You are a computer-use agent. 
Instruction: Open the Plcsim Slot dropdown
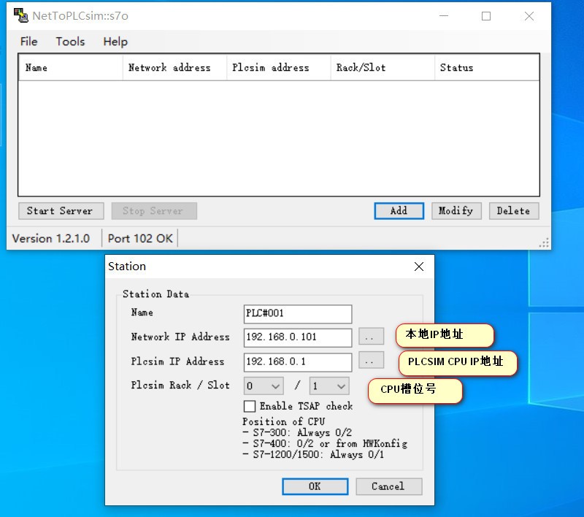coord(328,386)
